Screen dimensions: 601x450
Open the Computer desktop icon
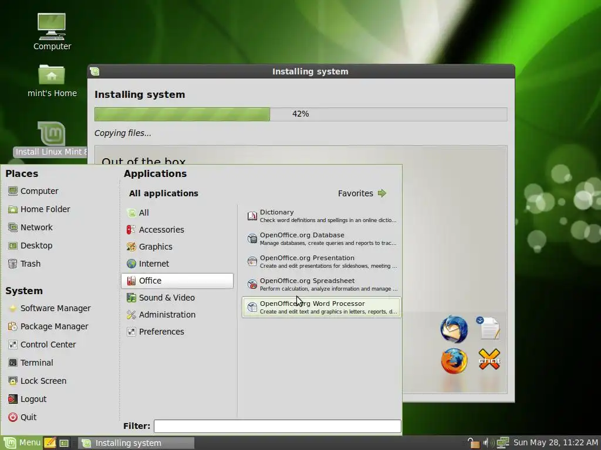coord(52,32)
